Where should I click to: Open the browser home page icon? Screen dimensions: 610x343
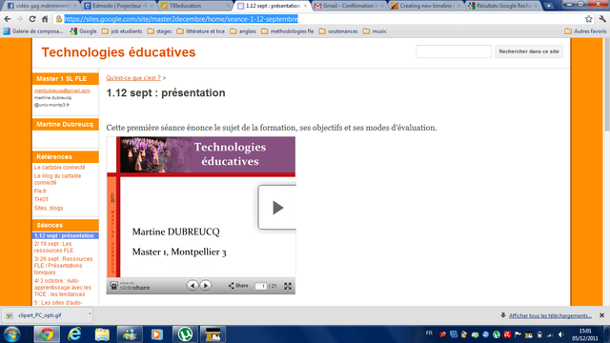(45, 19)
